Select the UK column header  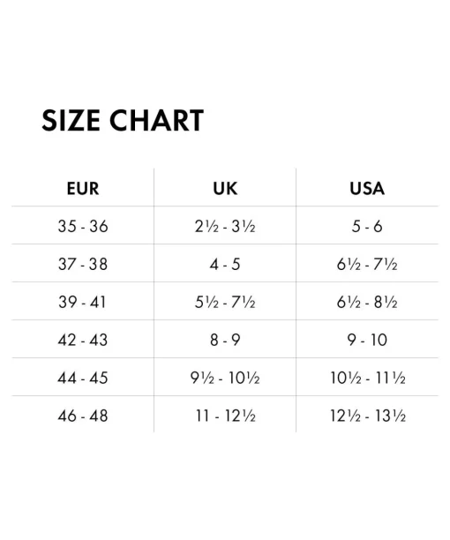[225, 188]
